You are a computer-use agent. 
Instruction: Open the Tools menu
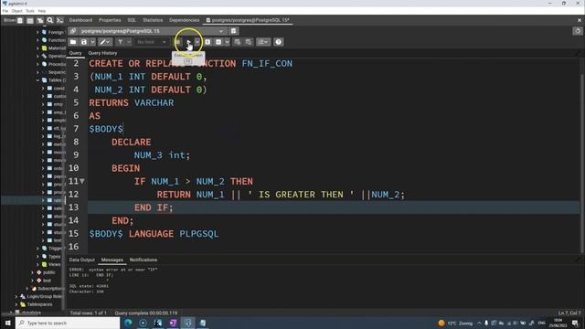click(30, 11)
